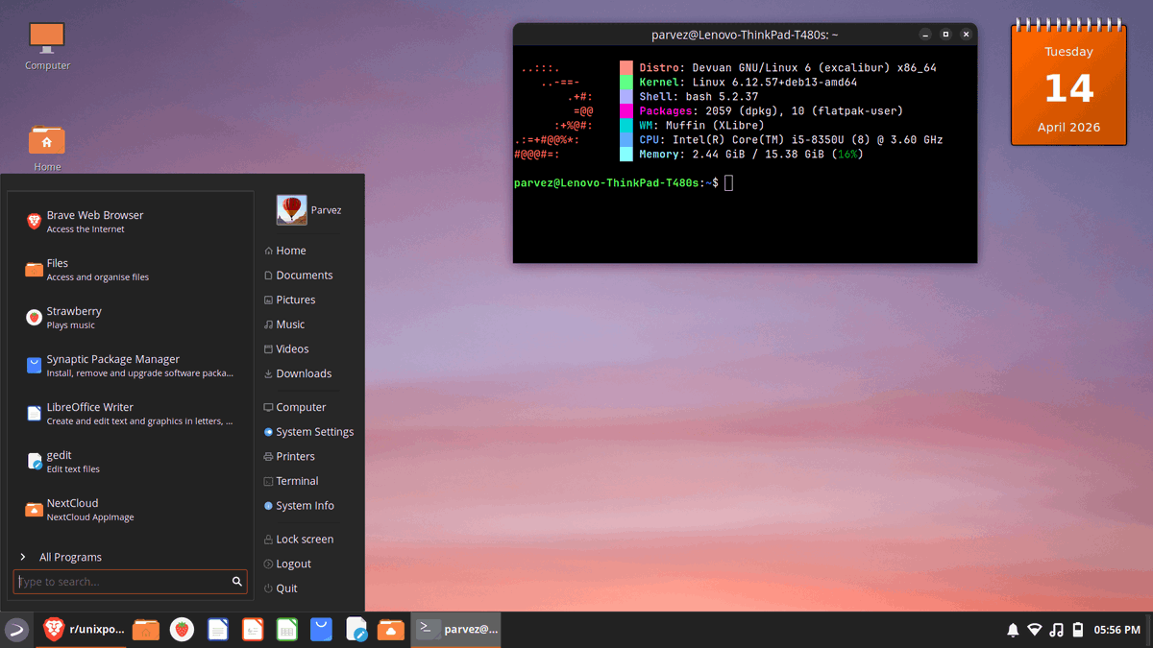
Task: Click the Strawberry taskbar launcher
Action: coord(182,630)
